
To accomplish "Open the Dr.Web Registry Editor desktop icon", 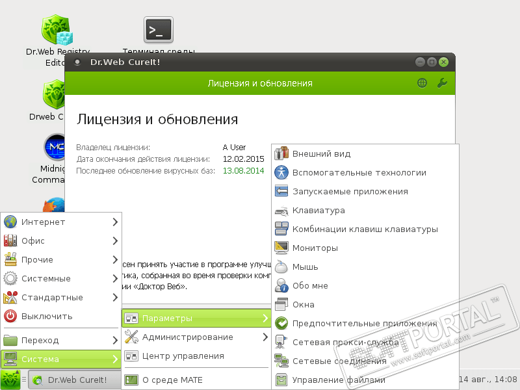I will 57,29.
